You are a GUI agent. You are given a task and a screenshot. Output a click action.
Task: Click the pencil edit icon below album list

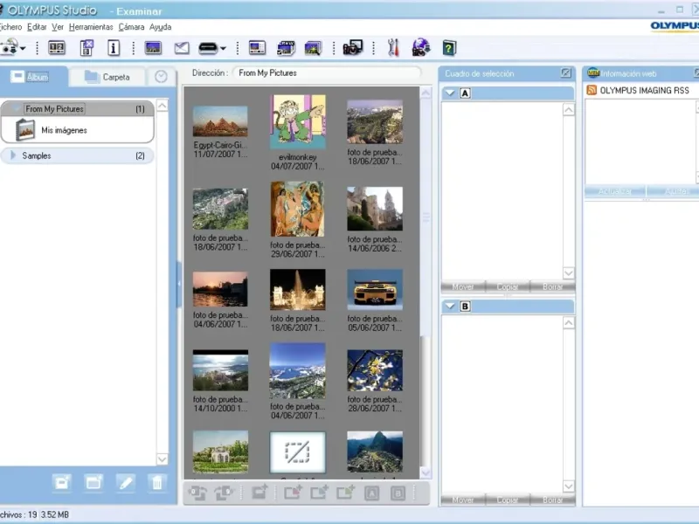click(x=125, y=482)
